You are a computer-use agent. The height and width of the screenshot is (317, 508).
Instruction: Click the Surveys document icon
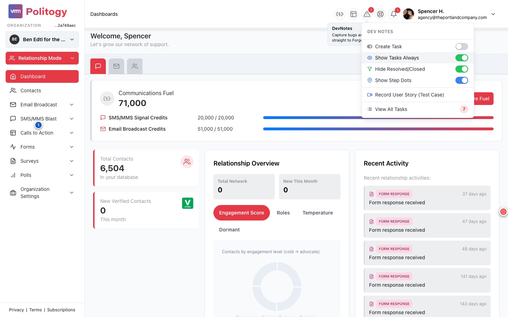click(x=13, y=161)
